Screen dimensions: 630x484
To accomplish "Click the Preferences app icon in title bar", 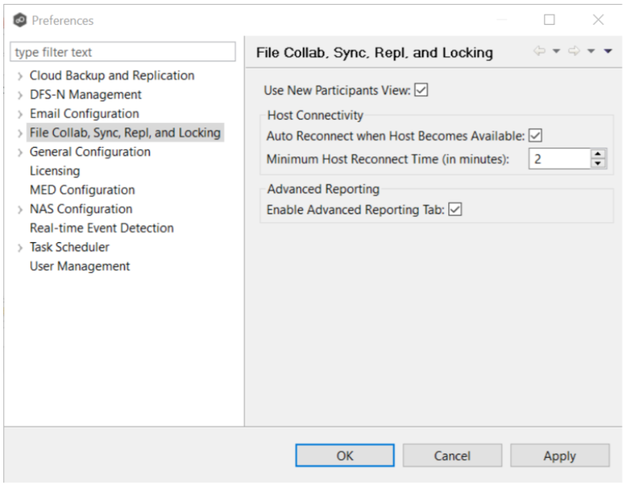I will point(20,20).
